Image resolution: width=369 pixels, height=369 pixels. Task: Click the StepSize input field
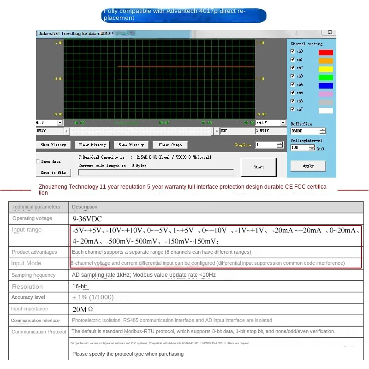[x=266, y=145]
